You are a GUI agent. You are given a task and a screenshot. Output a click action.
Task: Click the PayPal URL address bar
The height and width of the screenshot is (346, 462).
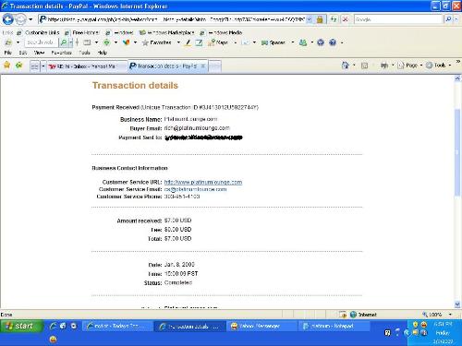(x=173, y=19)
